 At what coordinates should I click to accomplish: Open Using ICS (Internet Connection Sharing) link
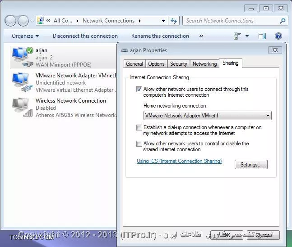point(179,161)
